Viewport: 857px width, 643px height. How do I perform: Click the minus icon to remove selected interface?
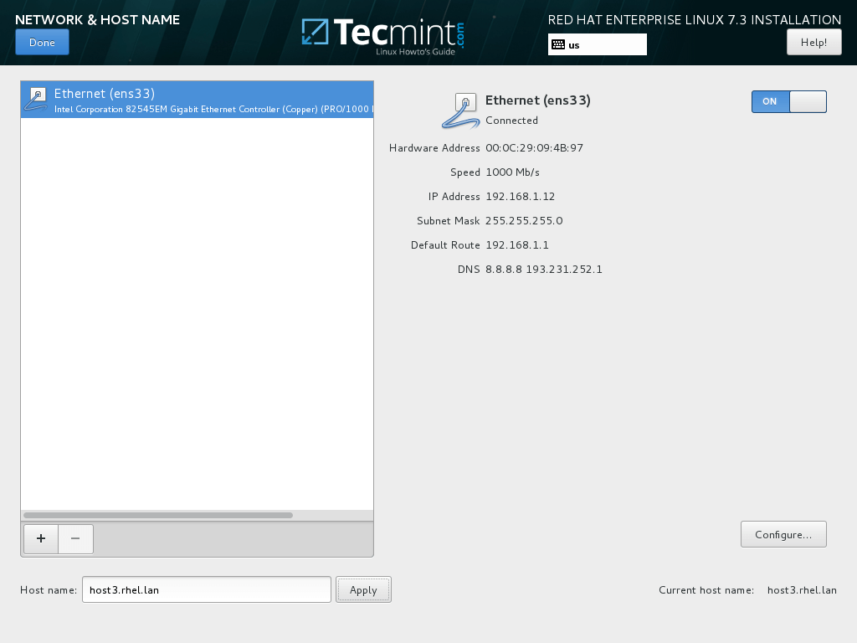[75, 539]
